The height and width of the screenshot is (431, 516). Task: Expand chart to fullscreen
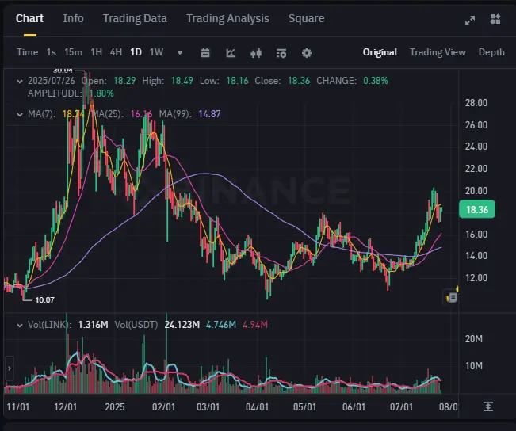[469, 21]
